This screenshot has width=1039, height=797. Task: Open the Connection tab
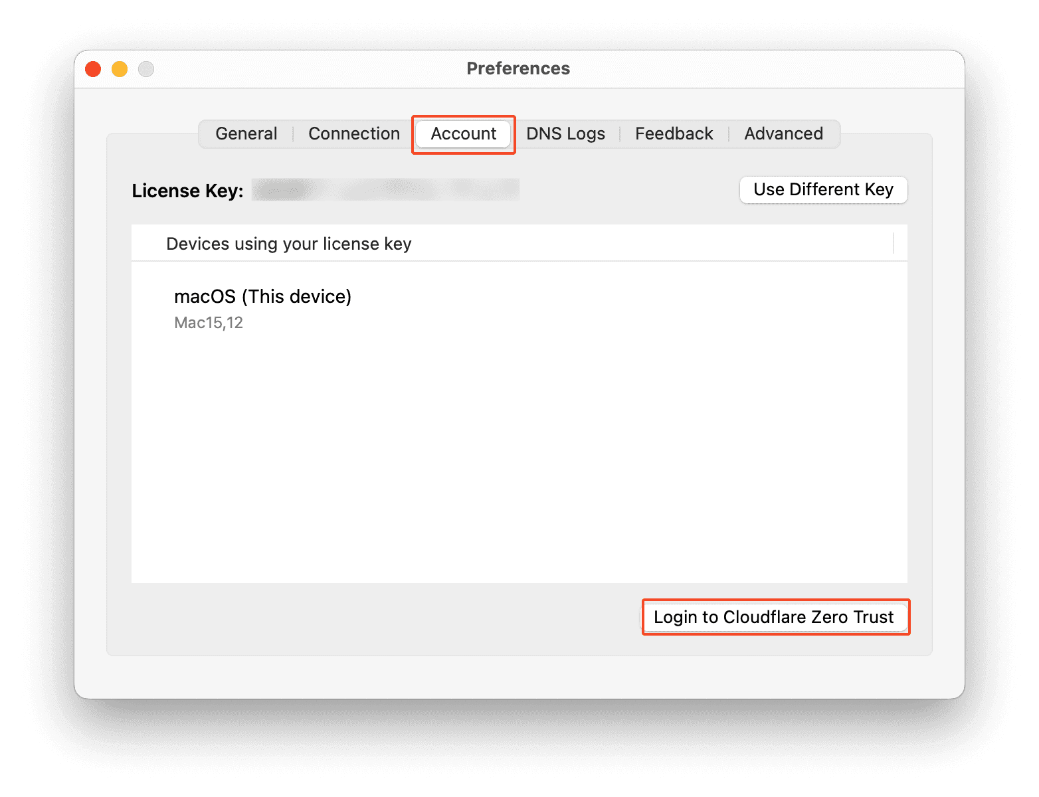(x=353, y=133)
